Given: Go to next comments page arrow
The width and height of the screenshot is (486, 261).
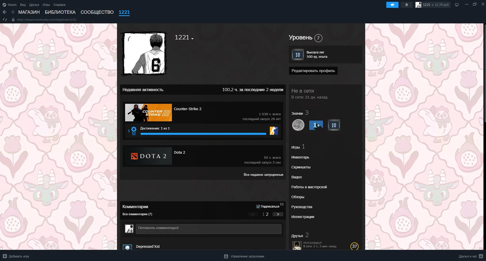Looking at the screenshot, I should pos(278,214).
